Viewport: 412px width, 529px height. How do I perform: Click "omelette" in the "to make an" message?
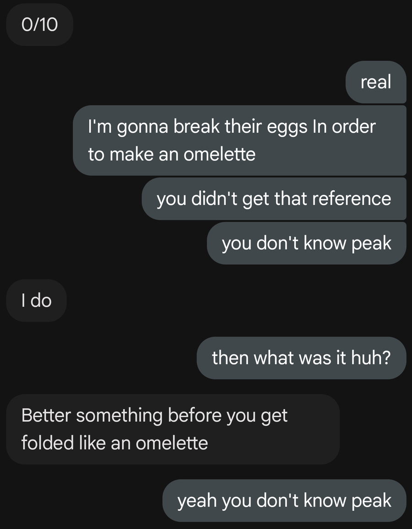(x=219, y=154)
